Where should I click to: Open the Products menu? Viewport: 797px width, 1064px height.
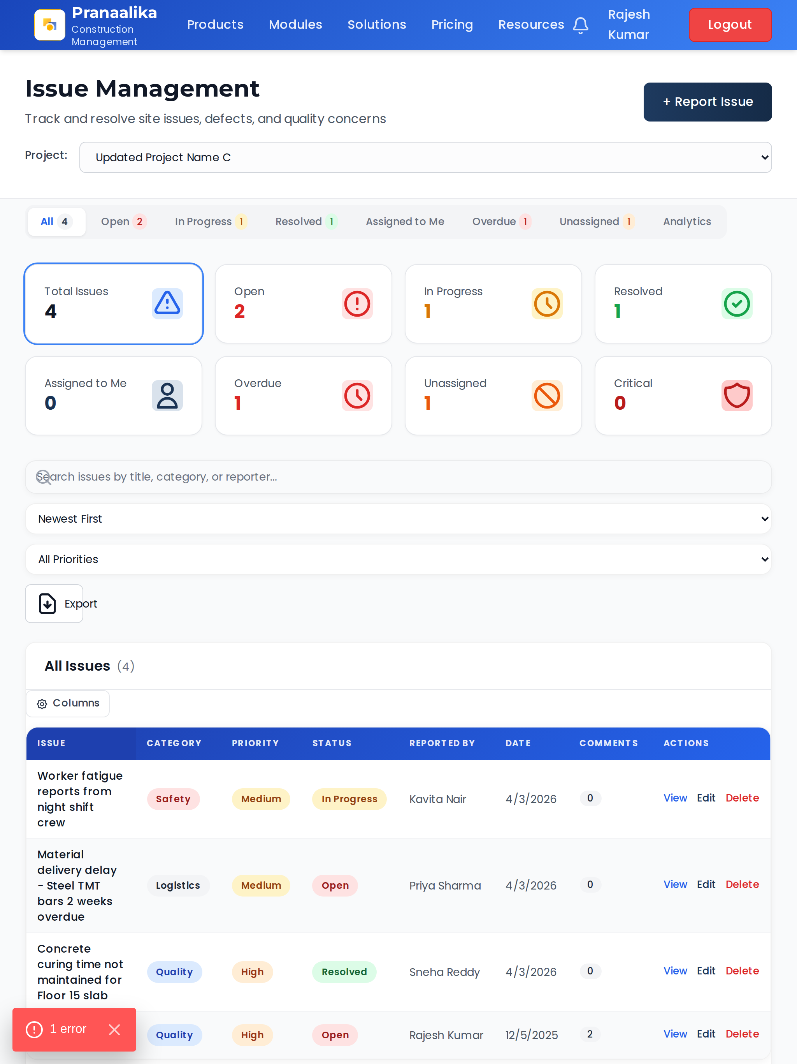215,25
